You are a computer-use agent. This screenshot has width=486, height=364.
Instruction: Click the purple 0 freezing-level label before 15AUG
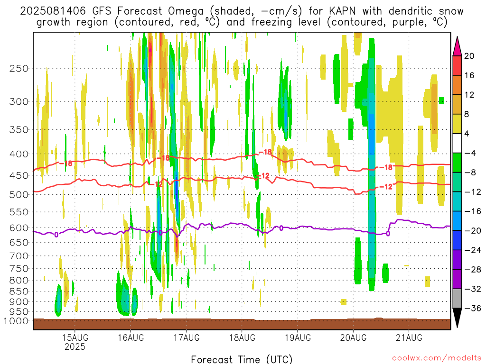[x=56, y=235]
